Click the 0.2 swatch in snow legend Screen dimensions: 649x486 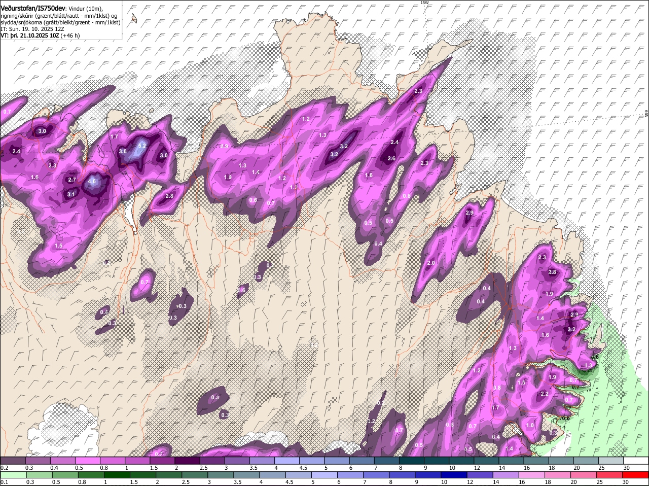(x=13, y=460)
